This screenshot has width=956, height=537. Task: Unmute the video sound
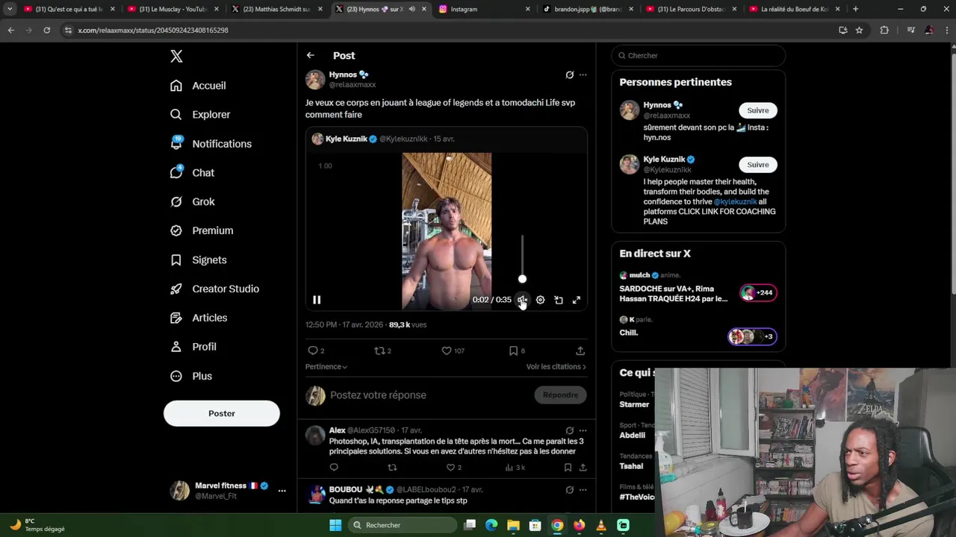[522, 300]
